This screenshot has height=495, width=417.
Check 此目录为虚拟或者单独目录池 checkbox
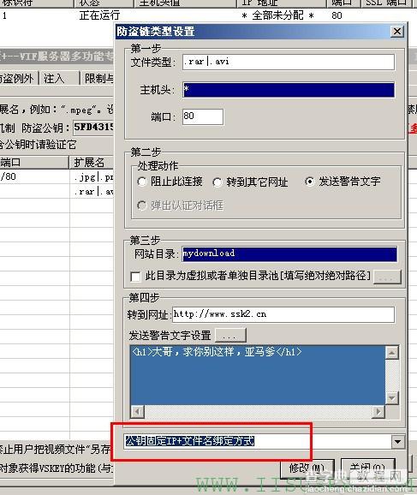(x=135, y=277)
